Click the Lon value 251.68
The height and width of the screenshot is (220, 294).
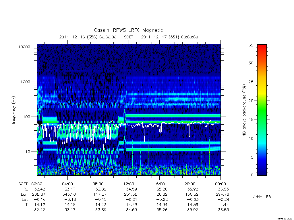pyautogui.click(x=131, y=195)
